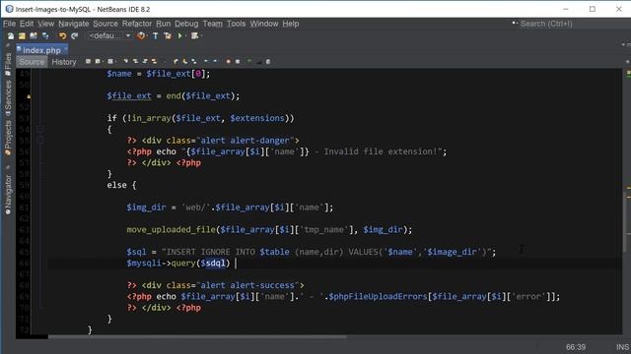Open the Refactor menu
The image size is (631, 354).
[x=137, y=24]
